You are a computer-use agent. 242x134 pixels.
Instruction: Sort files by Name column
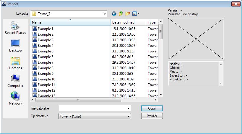[x=70, y=22]
